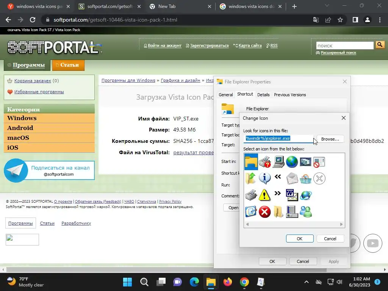Click the icon file path field
The height and width of the screenshot is (291, 388).
(278, 139)
